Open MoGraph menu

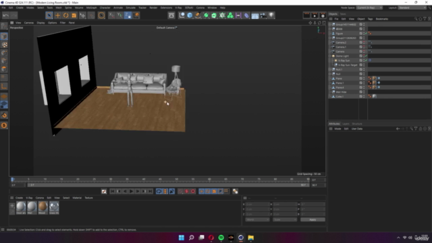pyautogui.click(x=92, y=7)
